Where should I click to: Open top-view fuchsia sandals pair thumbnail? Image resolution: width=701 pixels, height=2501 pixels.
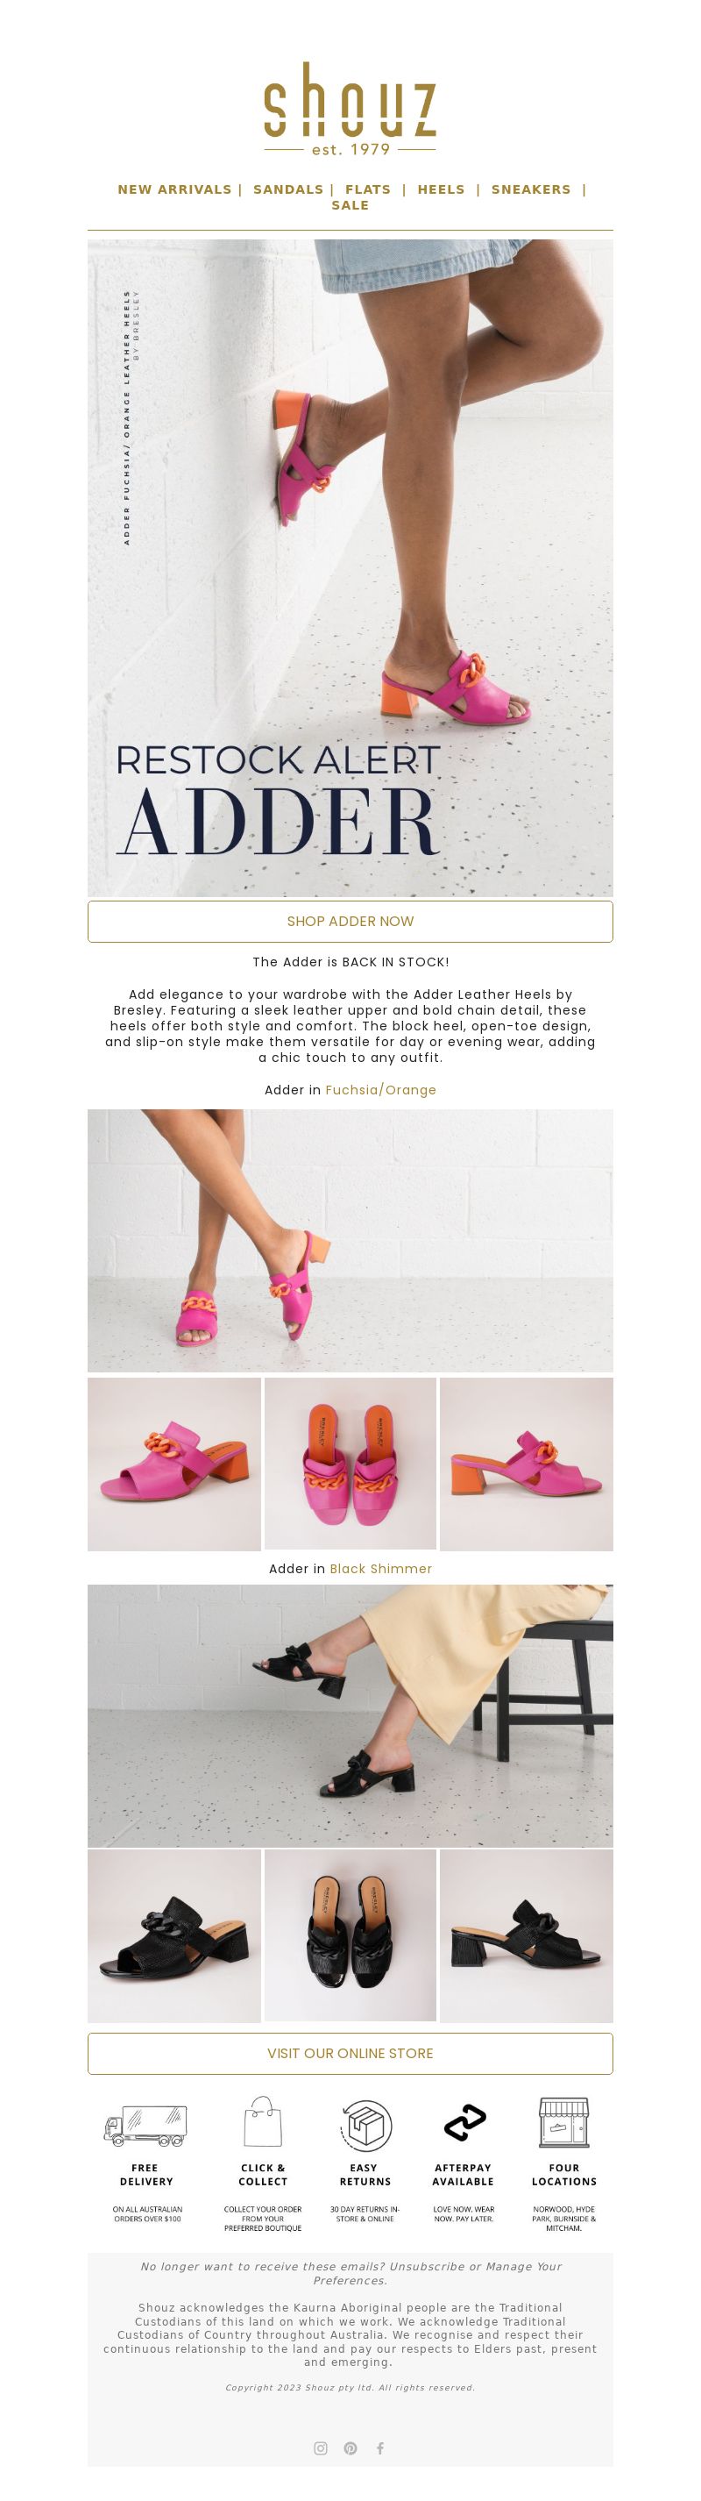[x=350, y=1464]
